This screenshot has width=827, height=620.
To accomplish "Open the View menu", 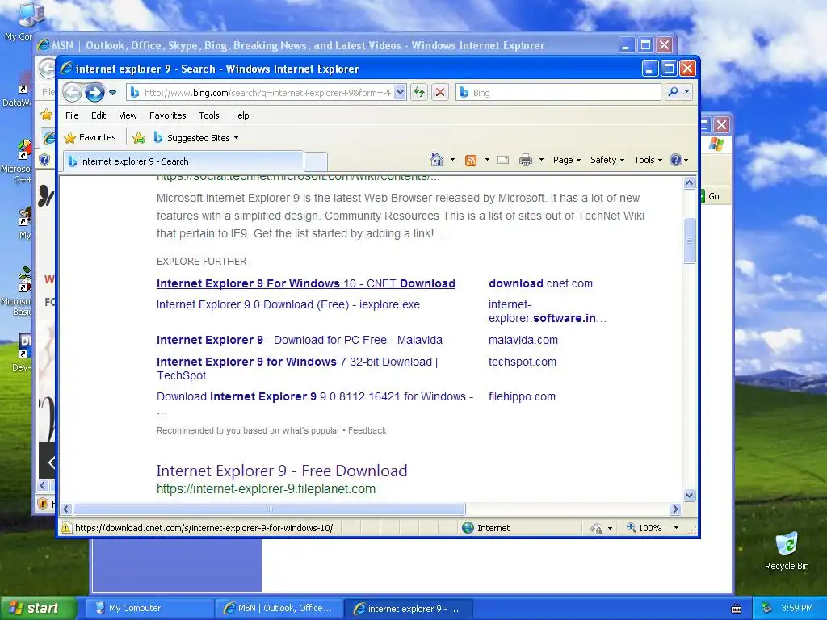I will click(128, 115).
